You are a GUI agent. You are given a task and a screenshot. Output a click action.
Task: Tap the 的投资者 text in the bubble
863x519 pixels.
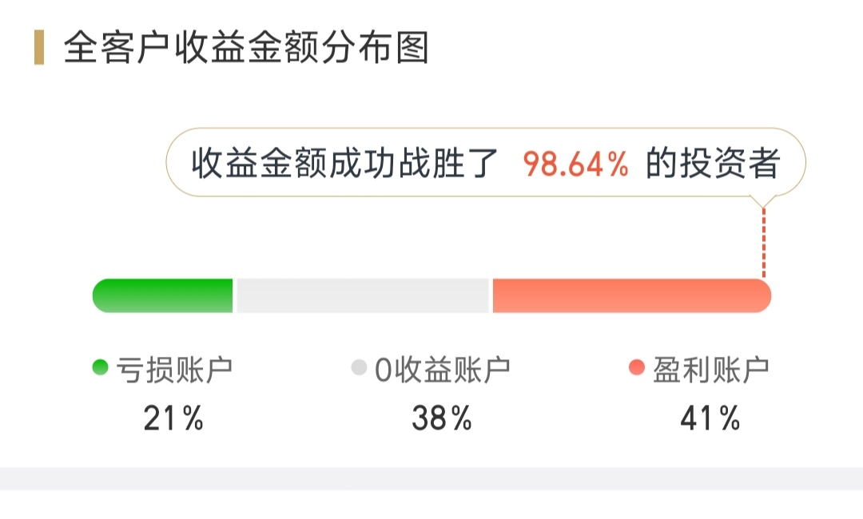pos(713,164)
